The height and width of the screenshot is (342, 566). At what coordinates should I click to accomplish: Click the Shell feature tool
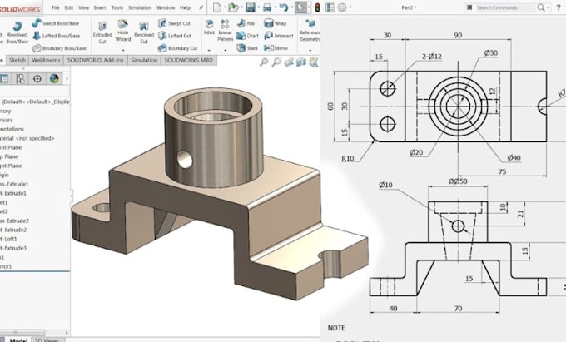pos(247,48)
